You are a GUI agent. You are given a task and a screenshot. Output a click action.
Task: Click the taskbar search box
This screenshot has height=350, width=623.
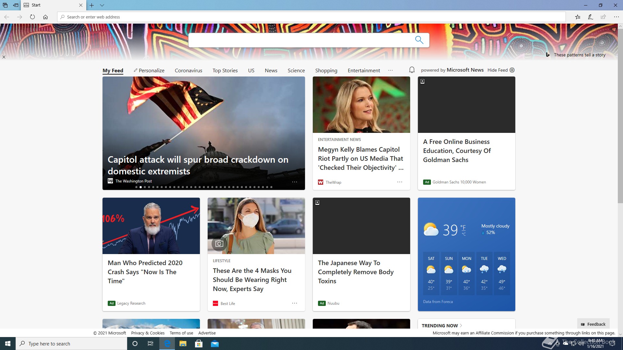pos(71,344)
